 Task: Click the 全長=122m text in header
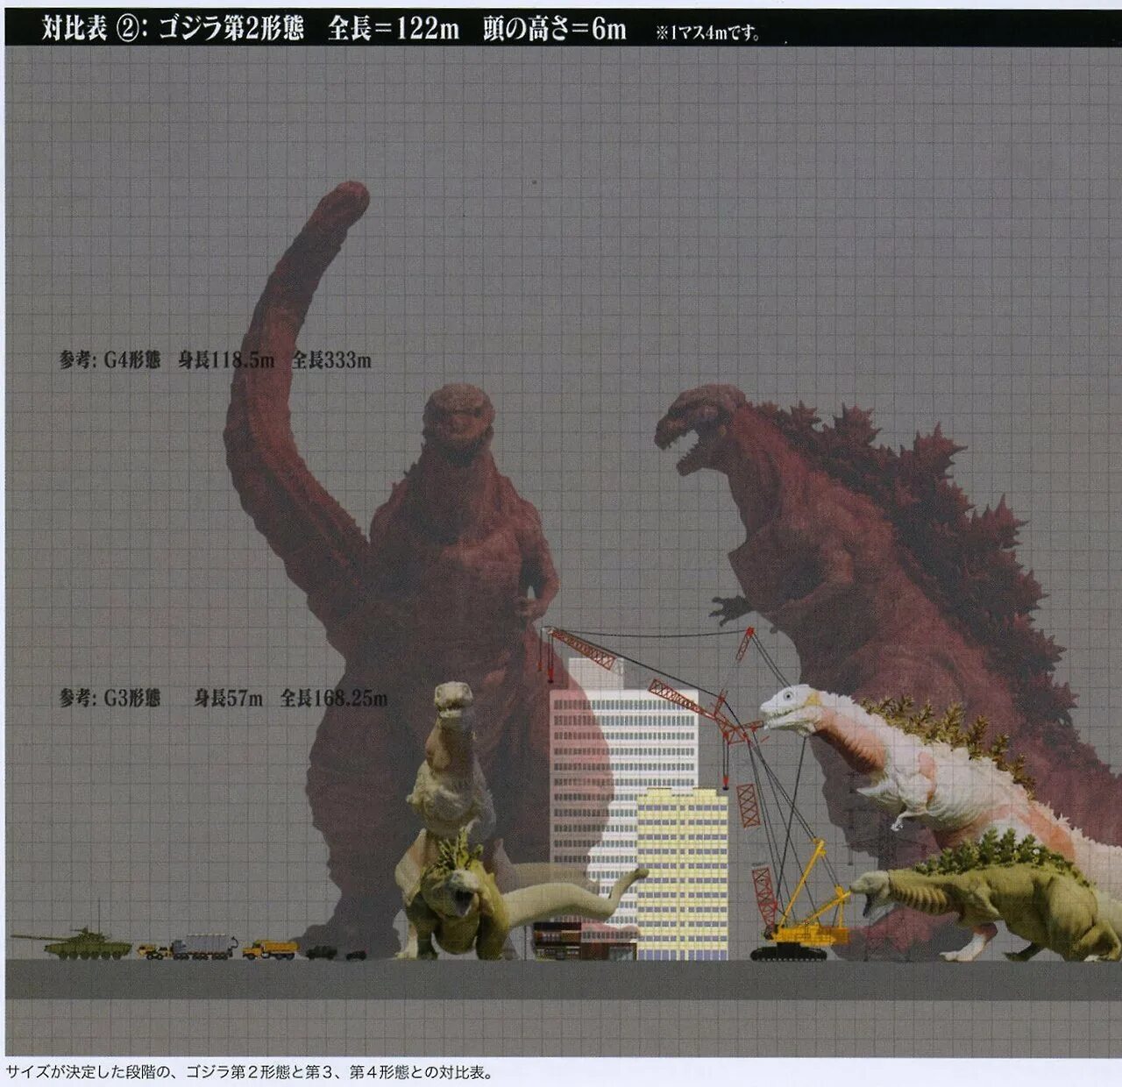click(394, 29)
